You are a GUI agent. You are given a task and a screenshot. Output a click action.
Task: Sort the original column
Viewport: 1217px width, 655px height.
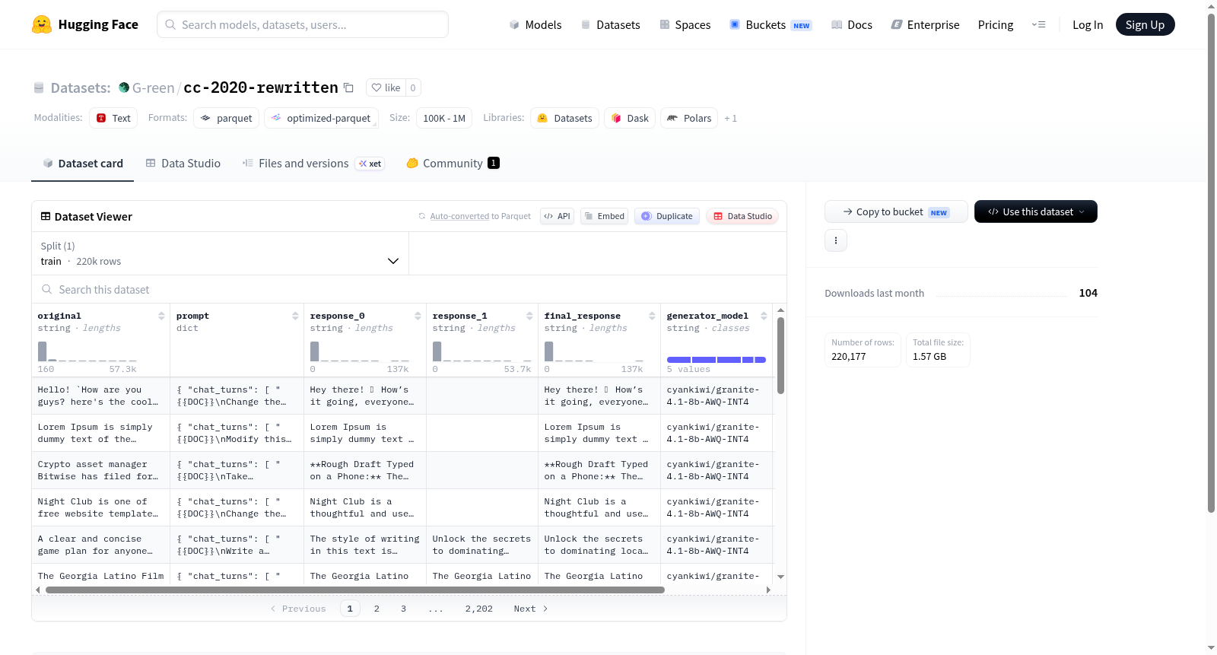[x=161, y=316]
